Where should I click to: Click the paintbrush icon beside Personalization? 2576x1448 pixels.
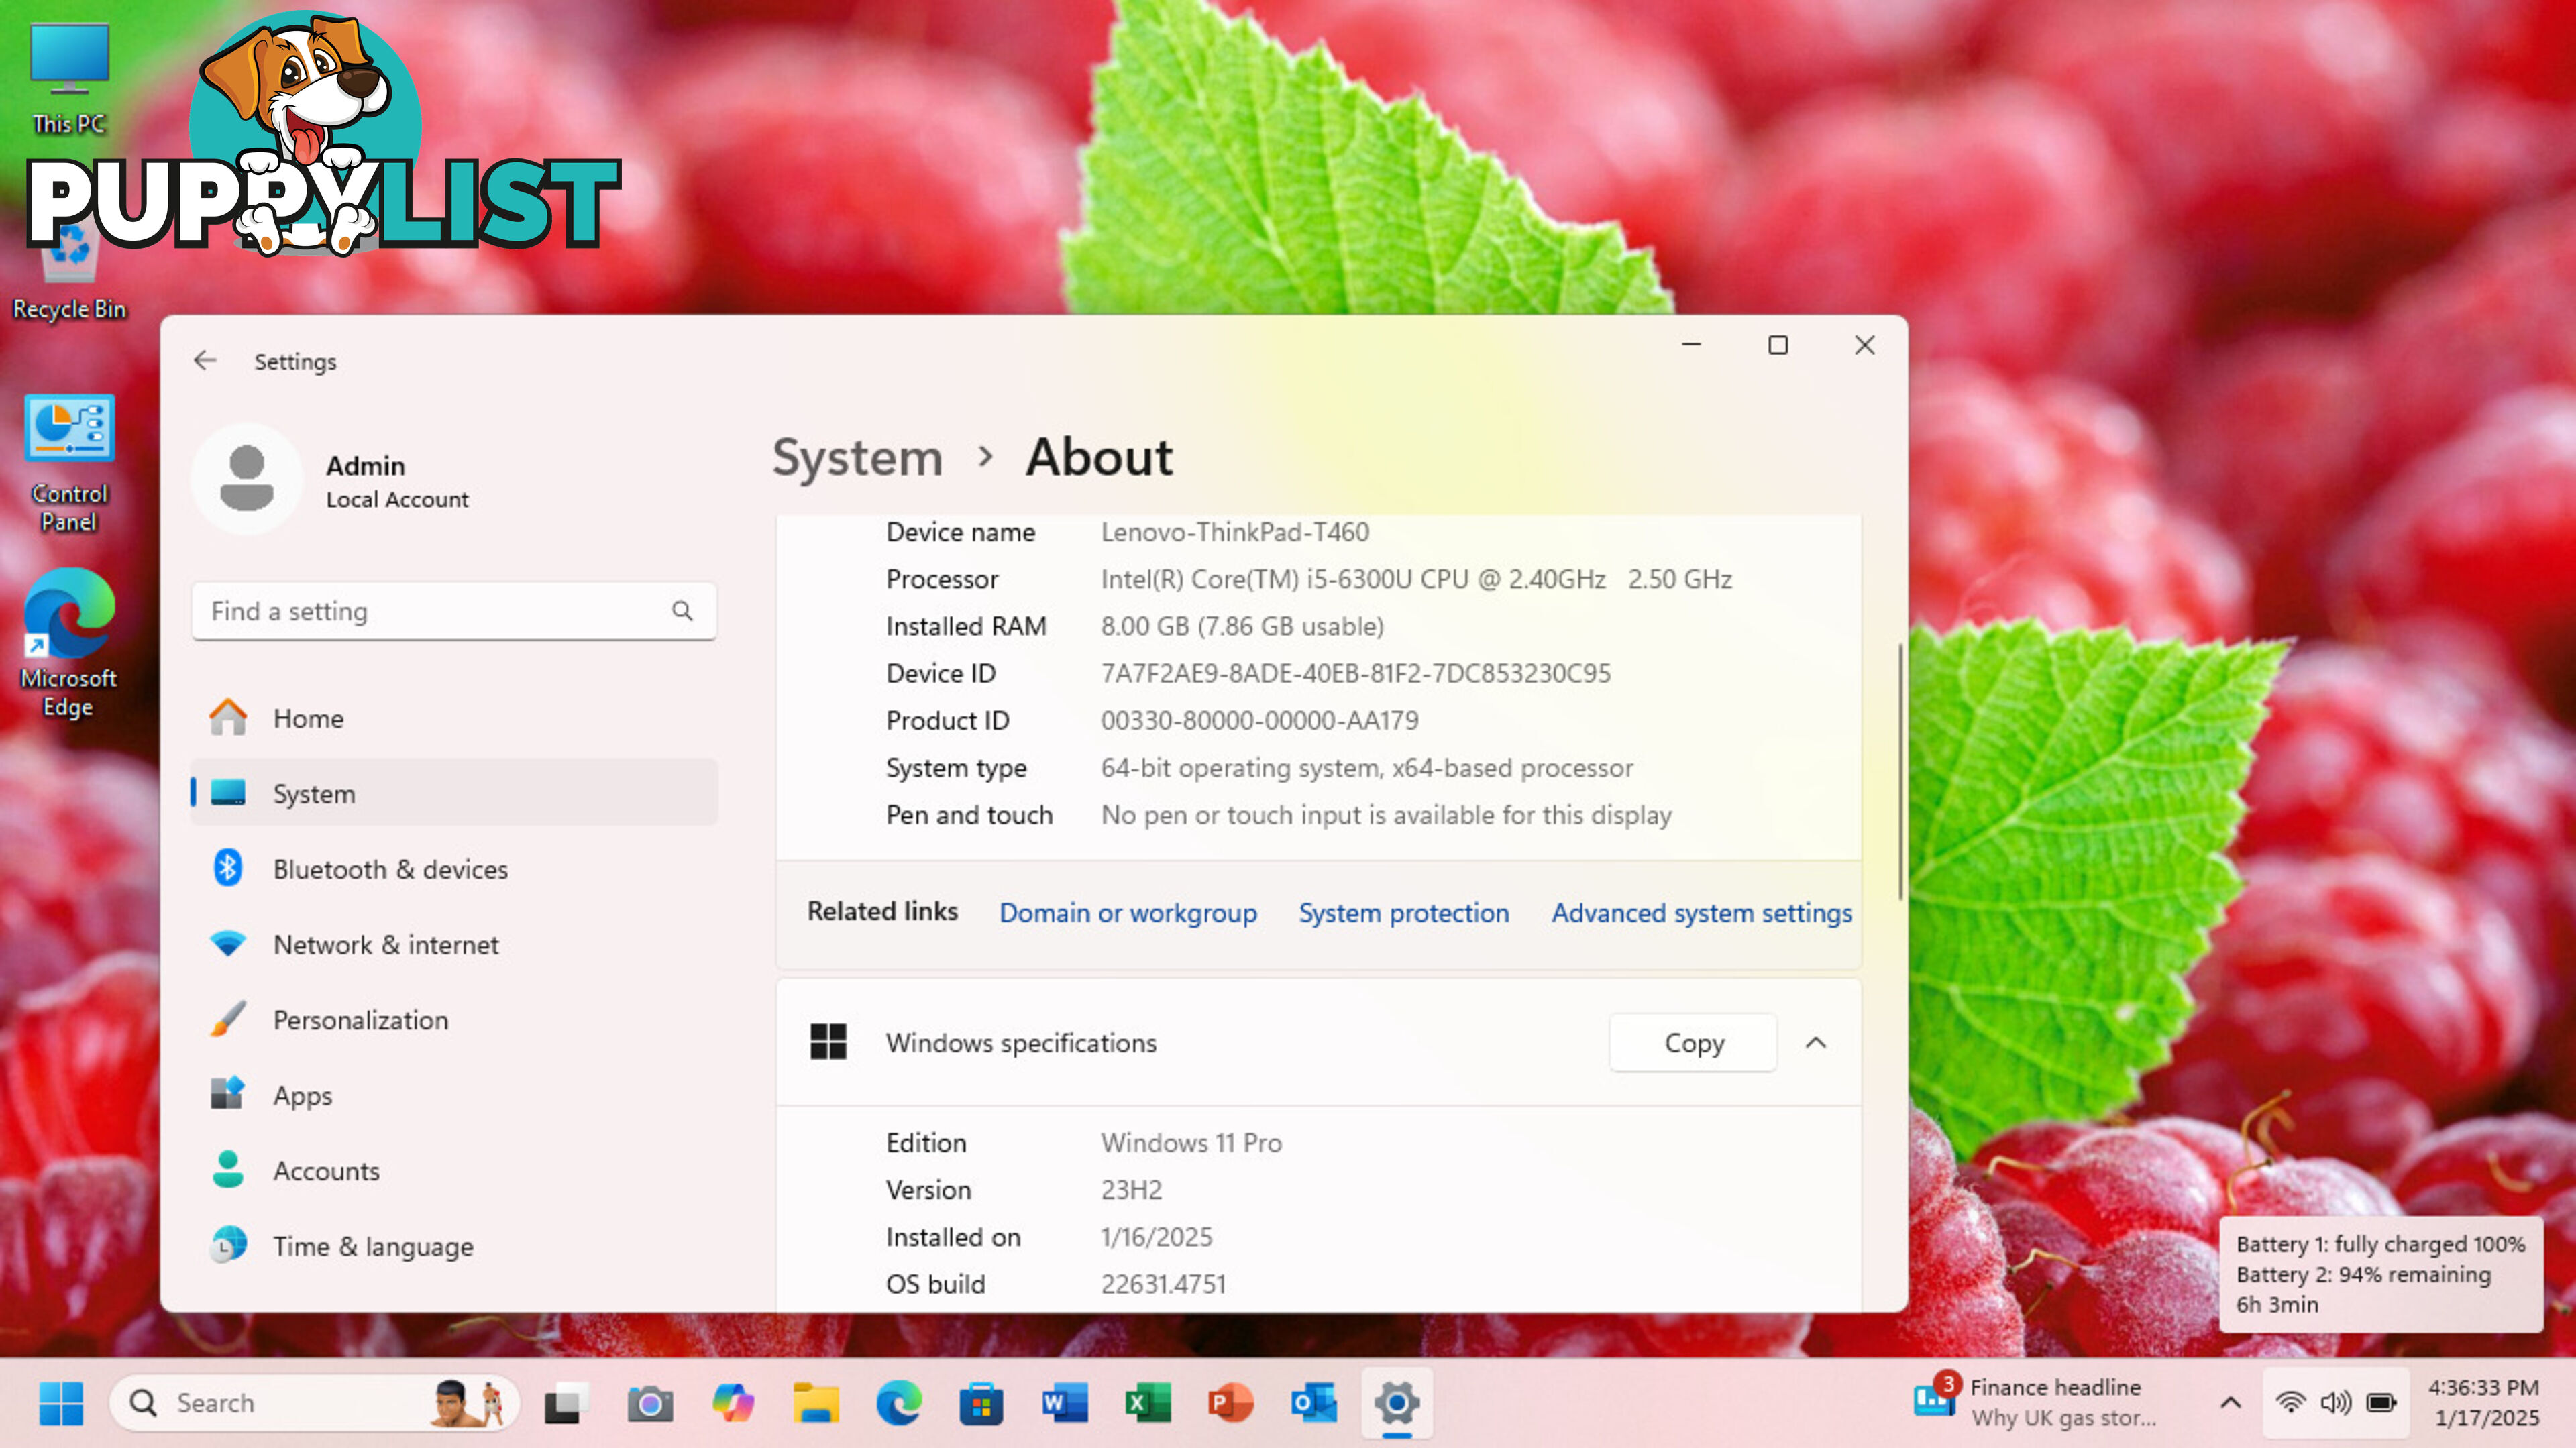tap(228, 1019)
